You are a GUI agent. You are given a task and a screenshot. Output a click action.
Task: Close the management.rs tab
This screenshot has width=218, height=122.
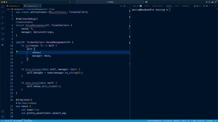pyautogui.click(x=40, y=6)
